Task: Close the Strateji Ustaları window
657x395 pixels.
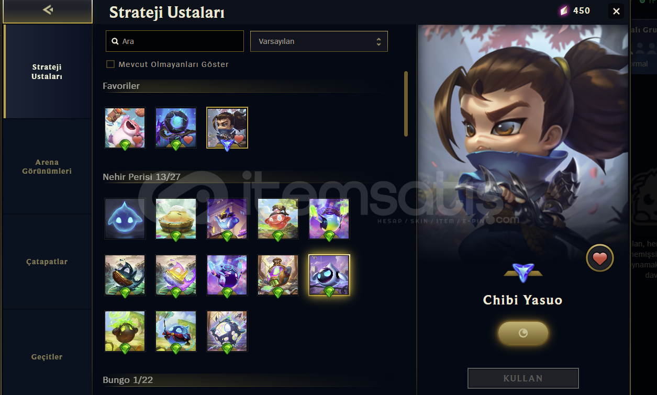Action: tap(616, 11)
